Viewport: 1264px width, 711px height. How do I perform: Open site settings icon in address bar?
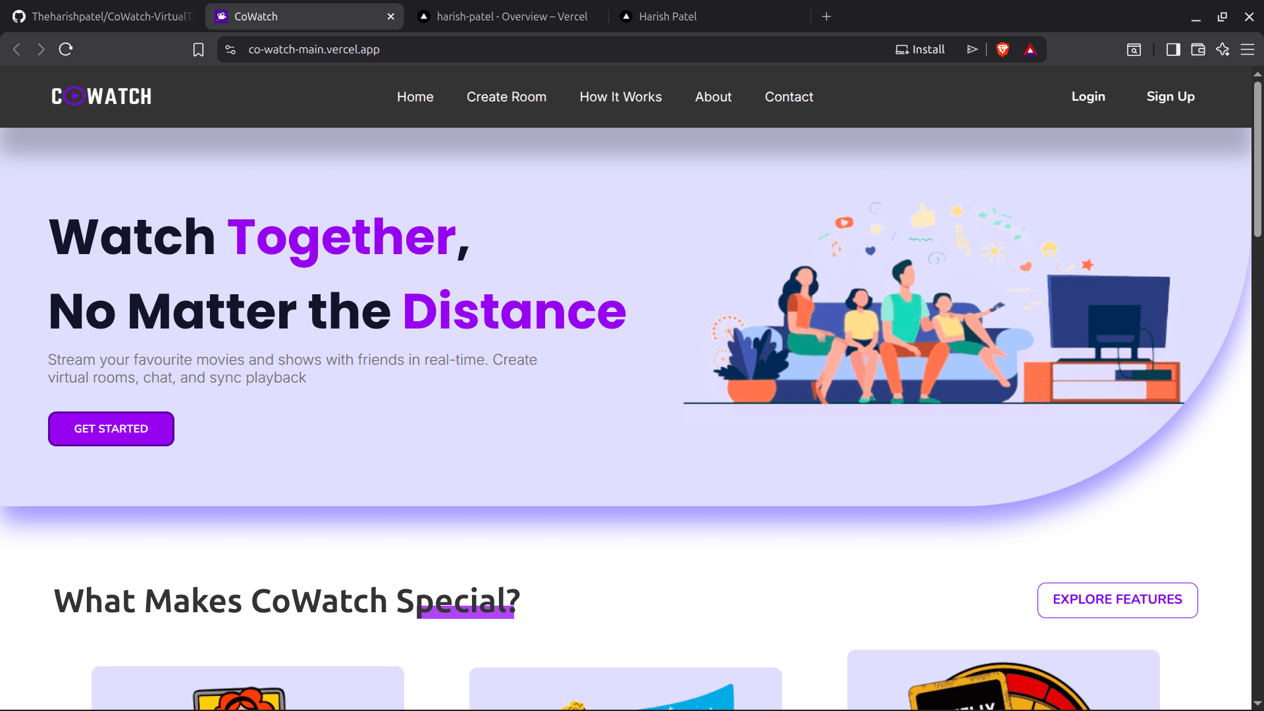coord(230,49)
